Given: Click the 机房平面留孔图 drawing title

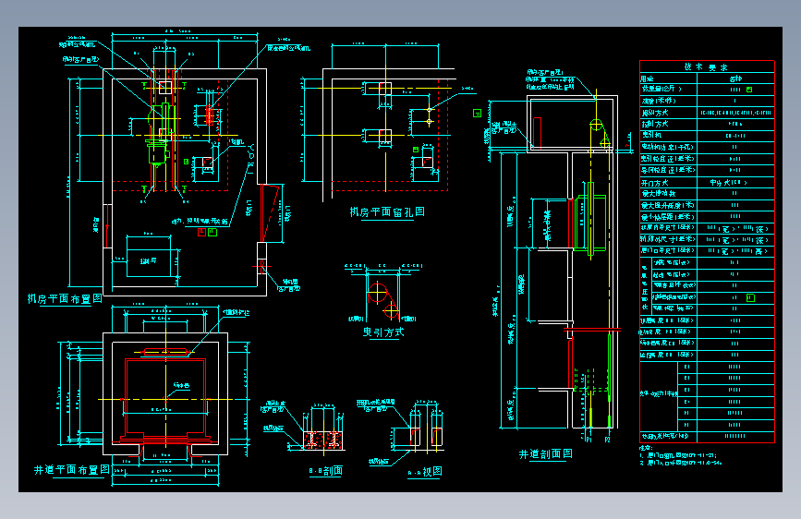Looking at the screenshot, I should pyautogui.click(x=387, y=212).
